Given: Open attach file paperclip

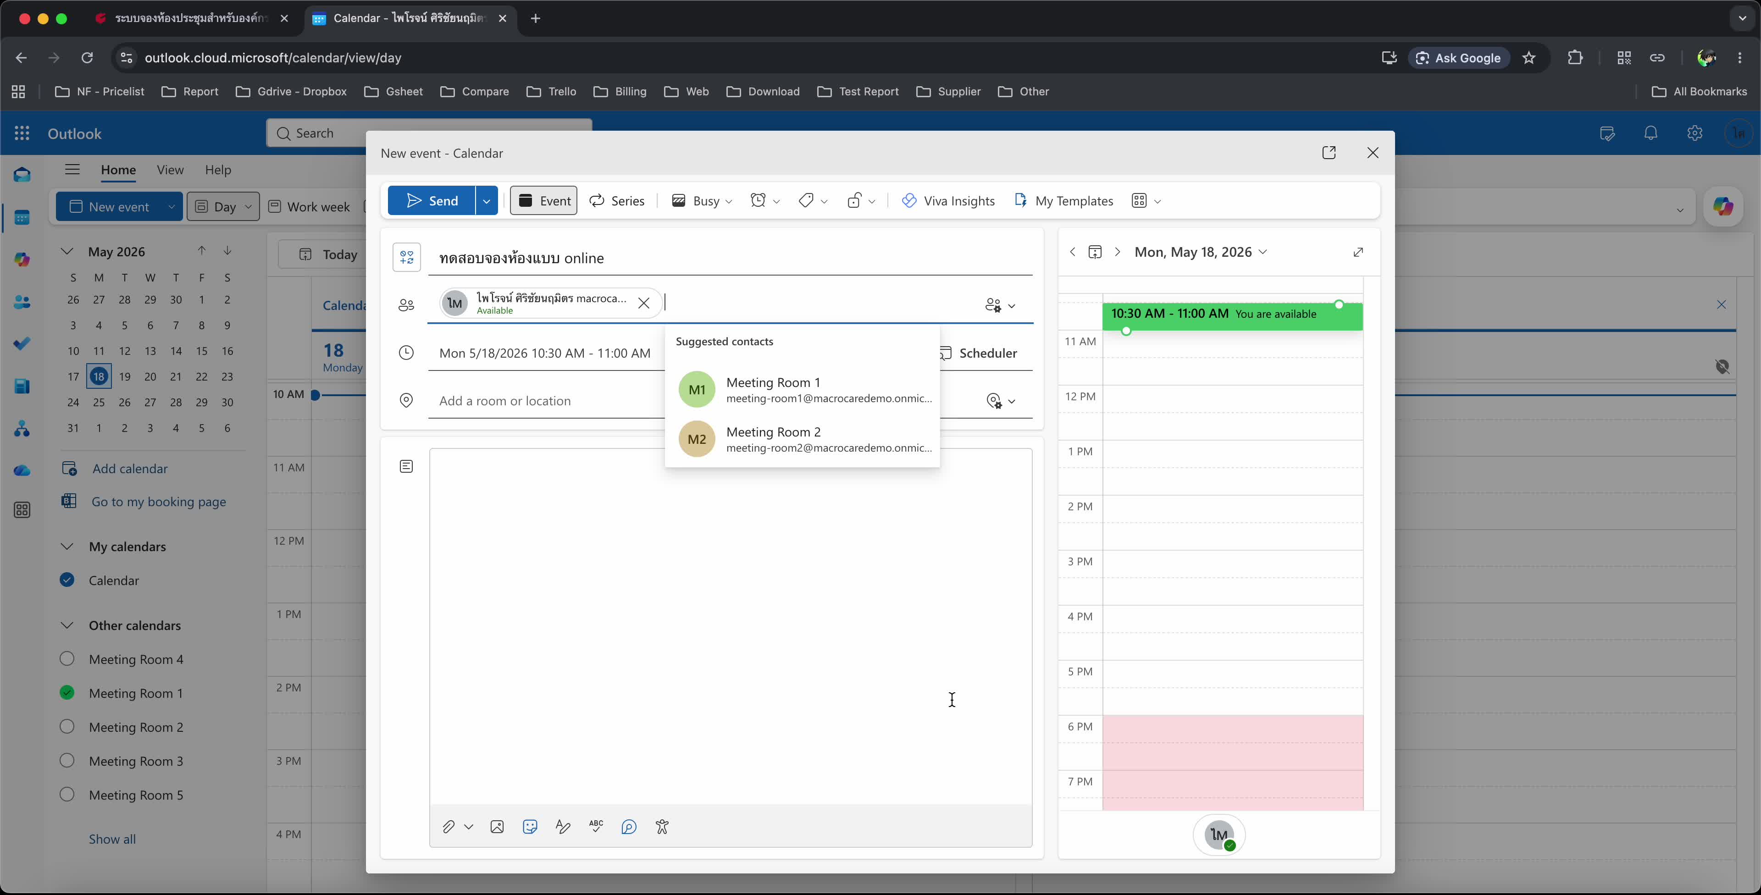Looking at the screenshot, I should [x=449, y=827].
